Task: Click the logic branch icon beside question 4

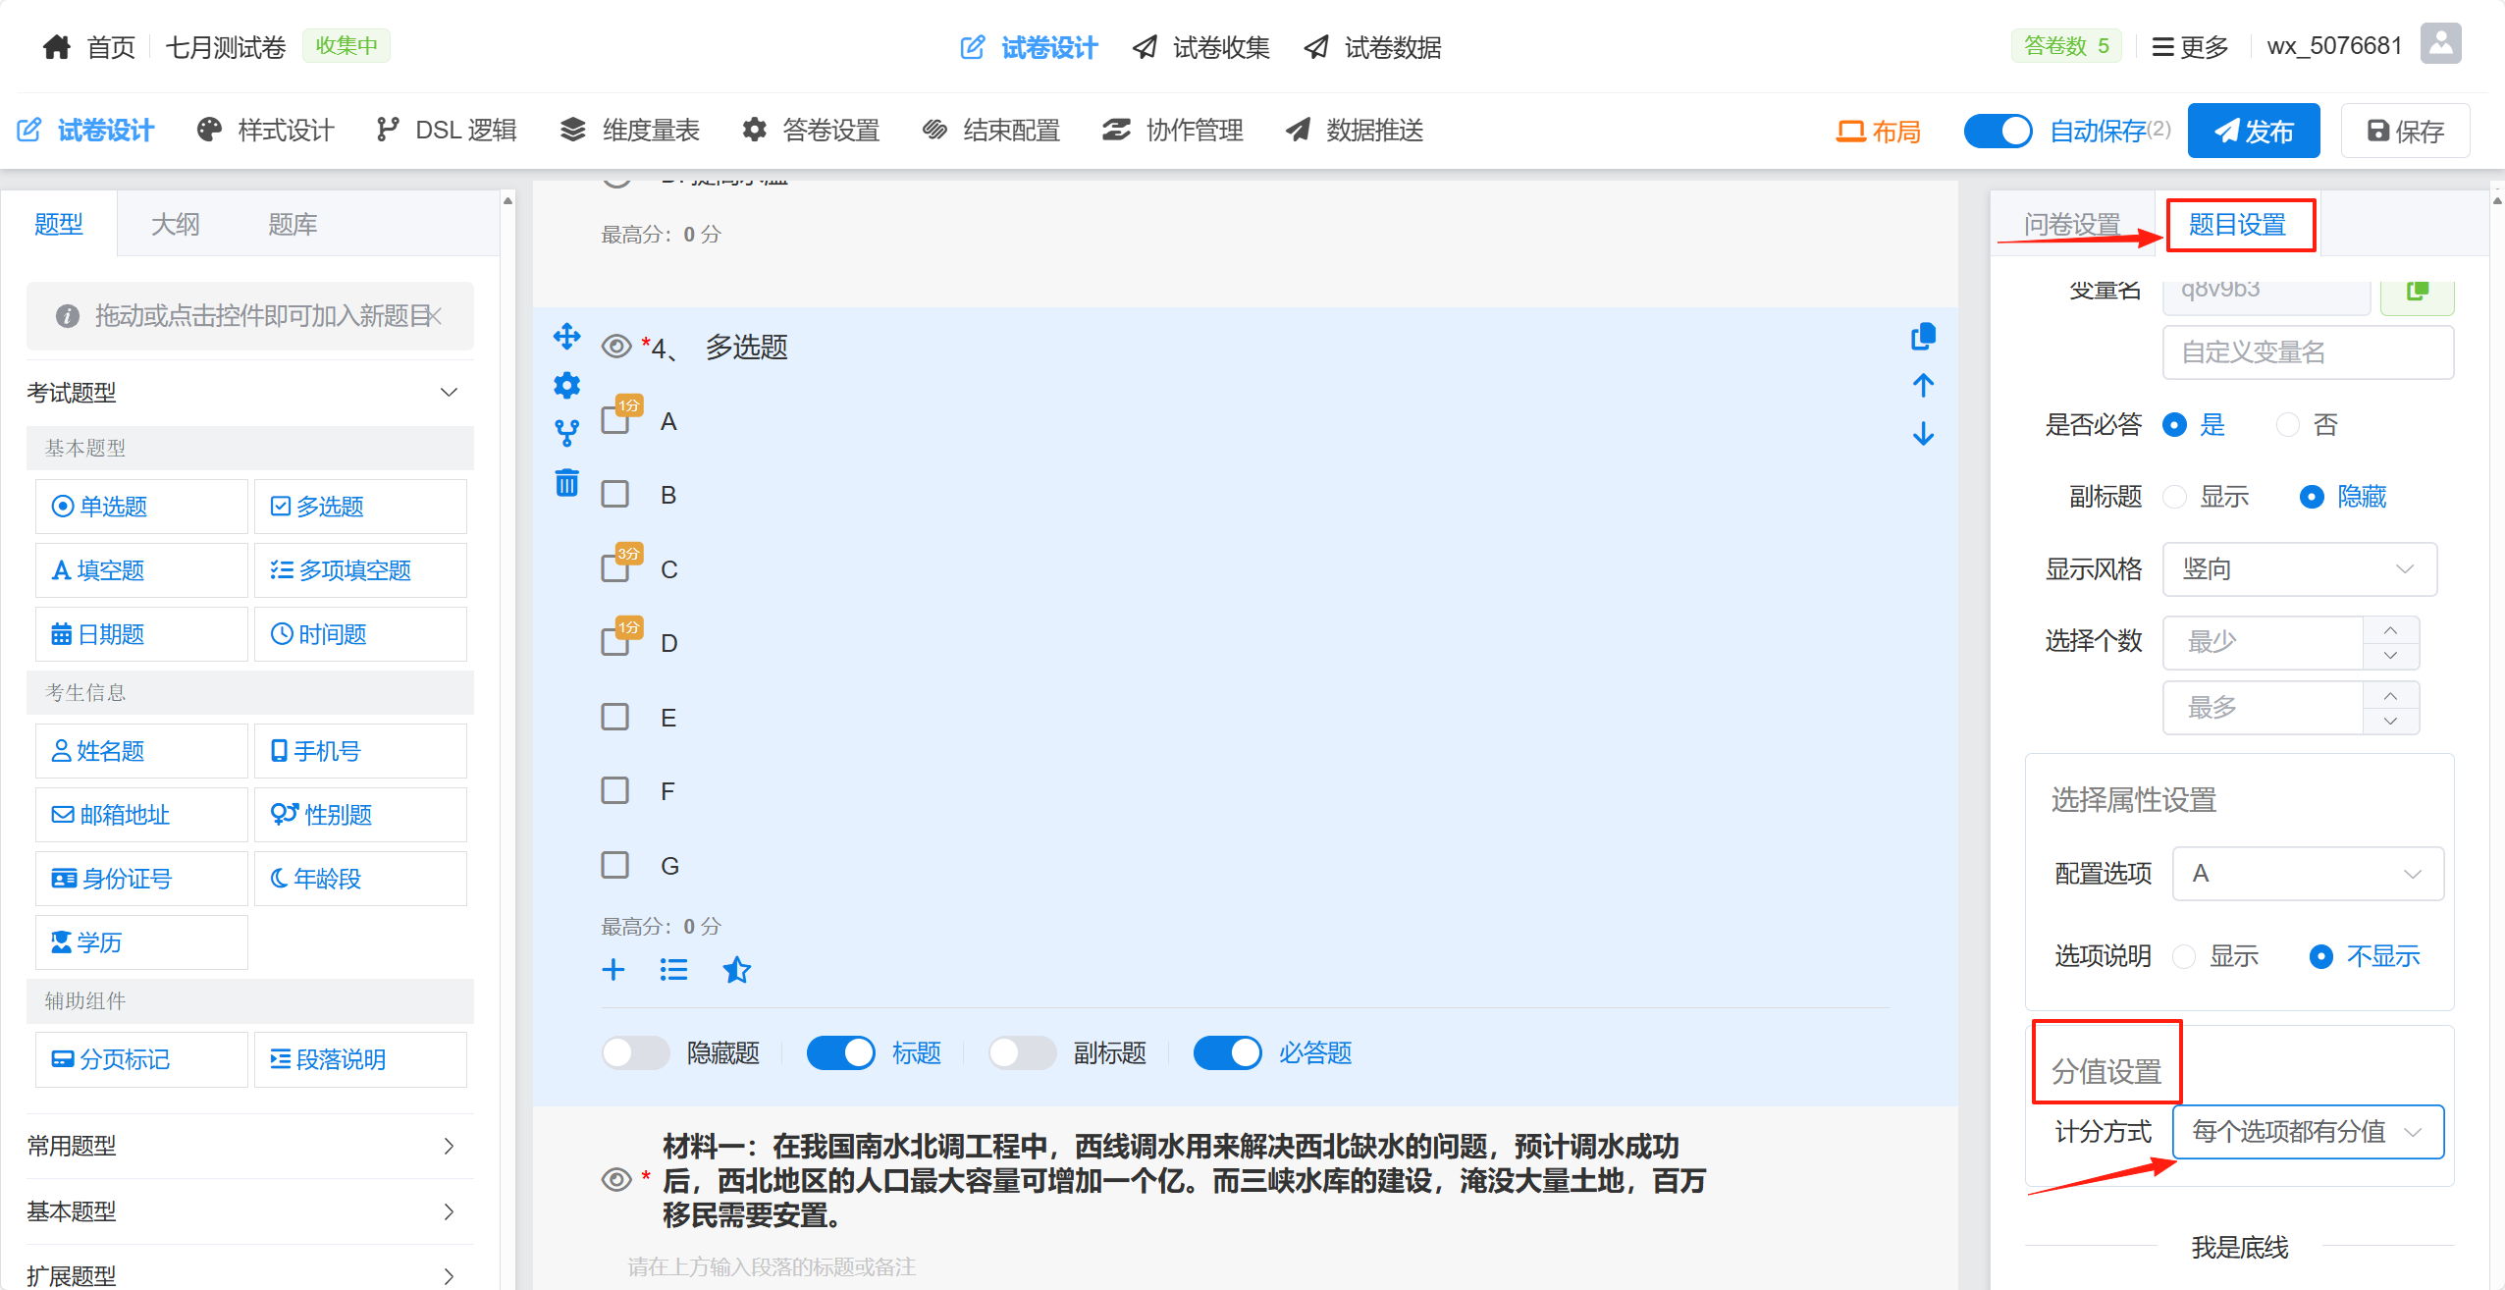Action: coord(566,433)
